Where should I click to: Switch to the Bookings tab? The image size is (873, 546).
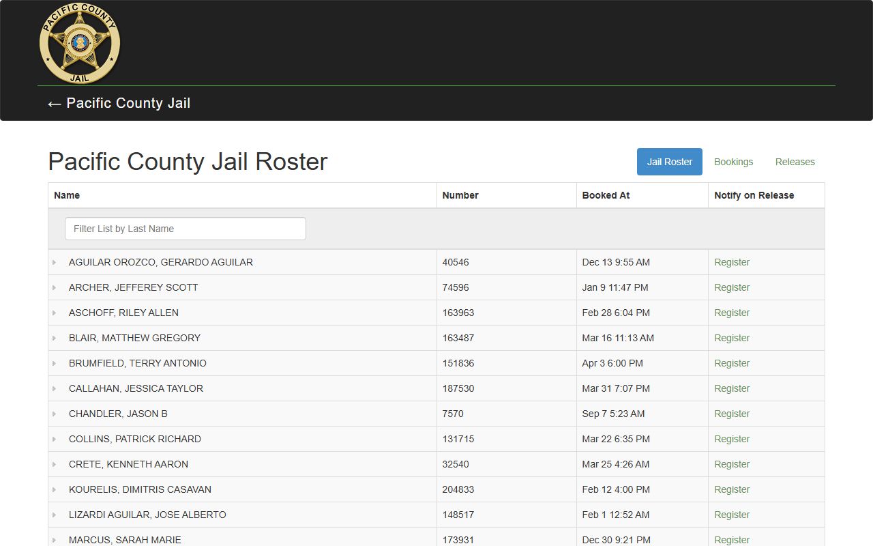pos(733,162)
